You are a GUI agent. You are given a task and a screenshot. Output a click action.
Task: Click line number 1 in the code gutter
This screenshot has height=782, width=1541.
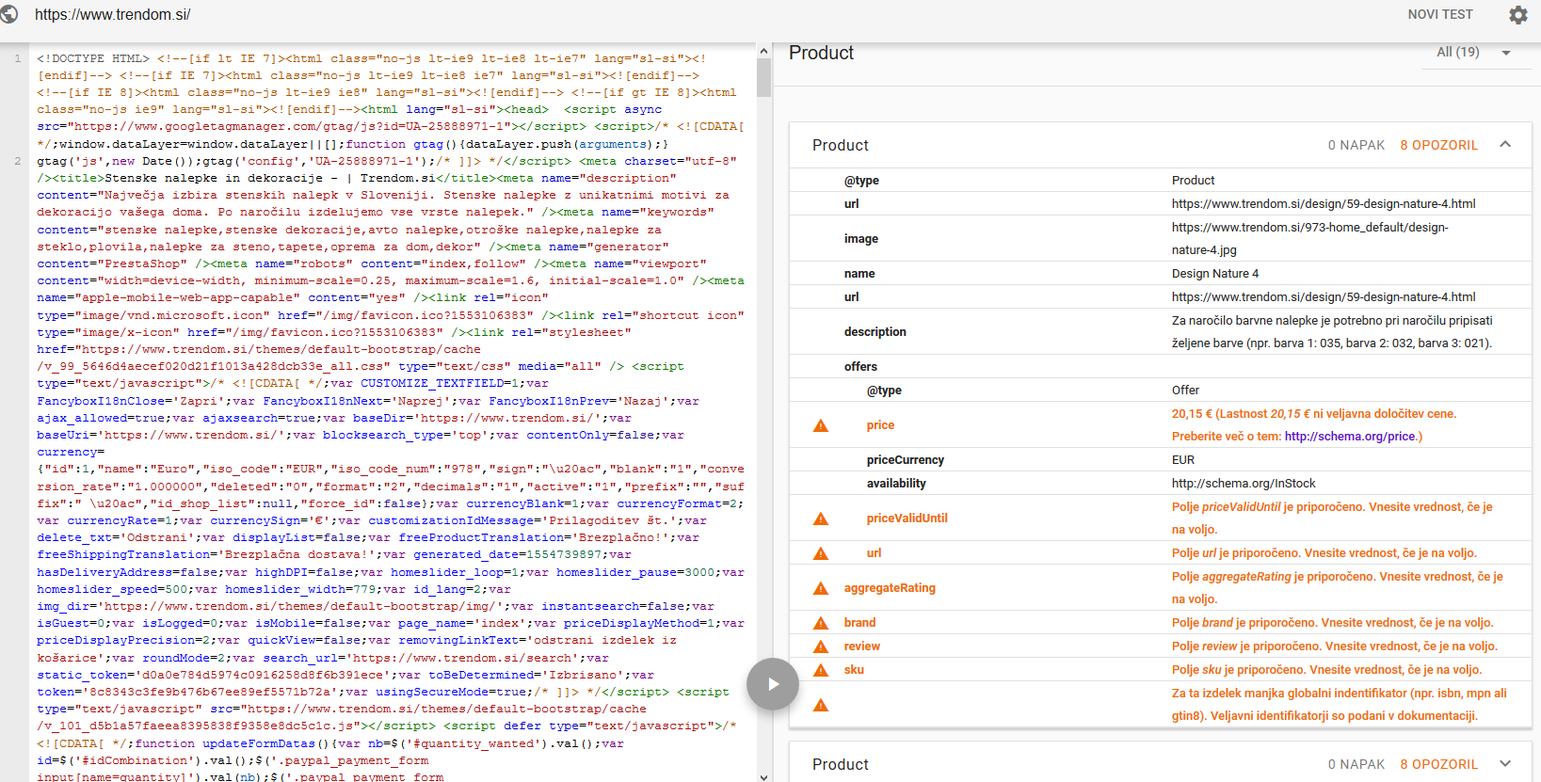click(18, 58)
